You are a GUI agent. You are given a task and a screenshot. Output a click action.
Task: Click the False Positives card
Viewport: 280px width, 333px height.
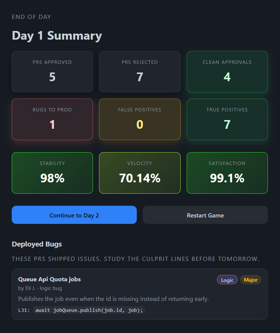(x=139, y=119)
